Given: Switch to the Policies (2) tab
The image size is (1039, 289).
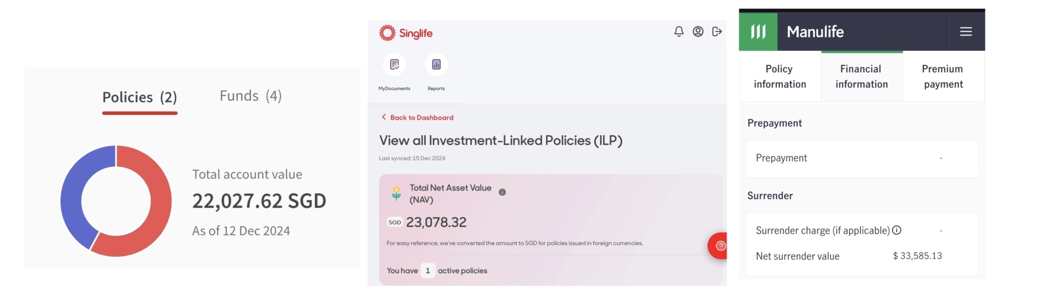Looking at the screenshot, I should click(139, 97).
